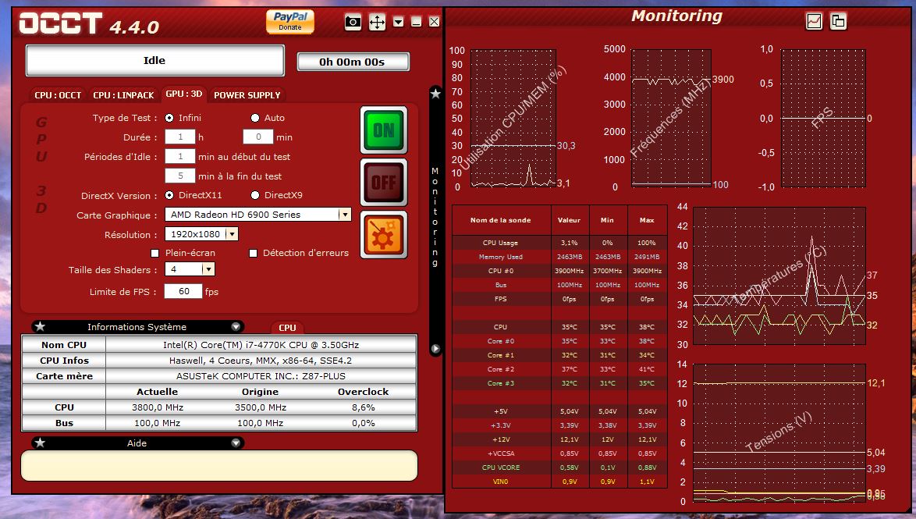
Task: Click the idle minutes at start field
Action: (180, 157)
